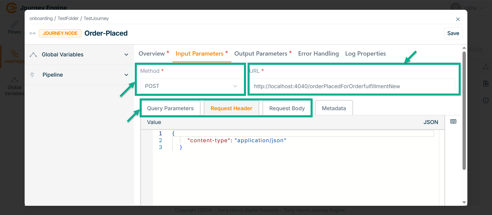Open the side-by-side view icon next to JSON
This screenshot has width=492, height=215.
click(453, 121)
